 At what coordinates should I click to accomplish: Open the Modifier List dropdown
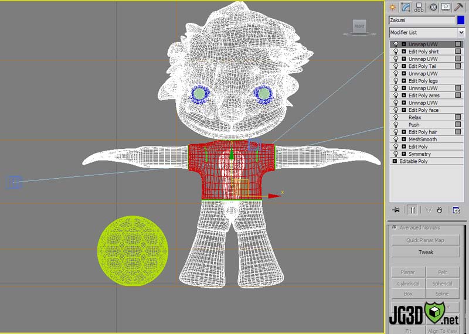[x=461, y=32]
